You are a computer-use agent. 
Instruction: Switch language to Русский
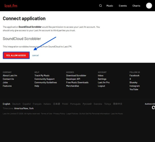(87, 104)
